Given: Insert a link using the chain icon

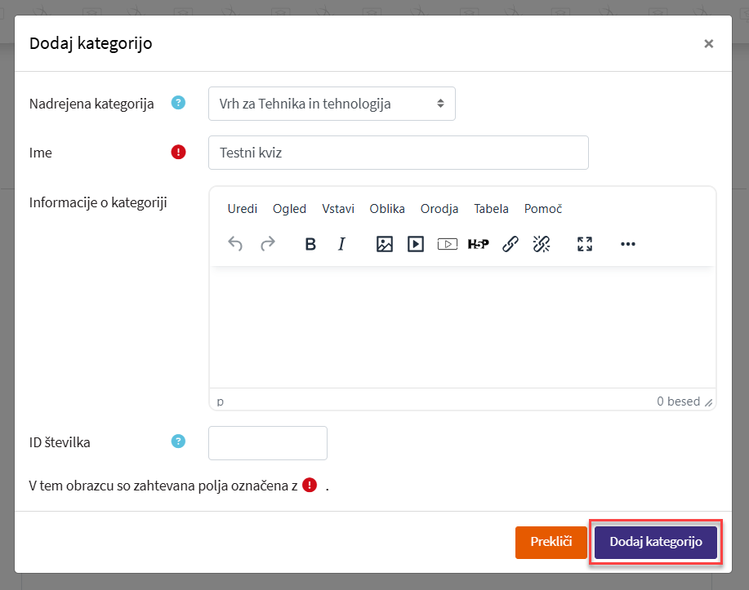Looking at the screenshot, I should coord(510,244).
